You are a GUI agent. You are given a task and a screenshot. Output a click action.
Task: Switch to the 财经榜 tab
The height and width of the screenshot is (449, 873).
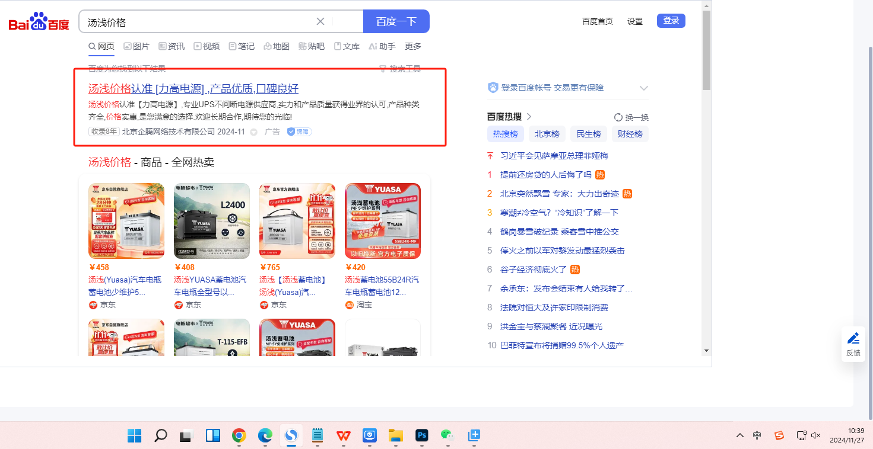tap(630, 134)
